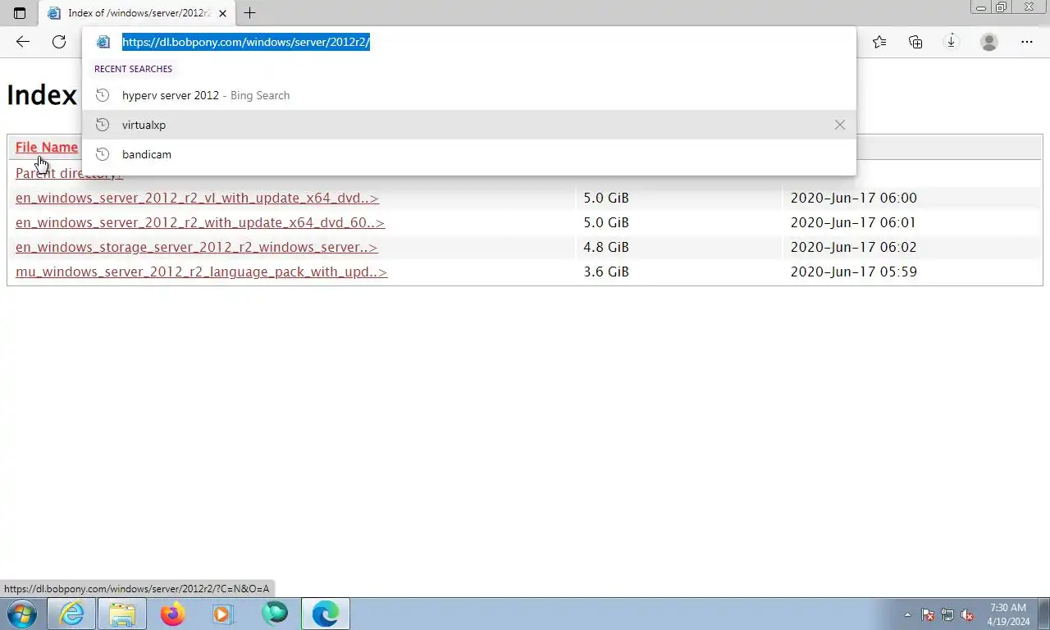Click the 3.6 GiB size cell
Image resolution: width=1050 pixels, height=630 pixels.
pyautogui.click(x=606, y=272)
